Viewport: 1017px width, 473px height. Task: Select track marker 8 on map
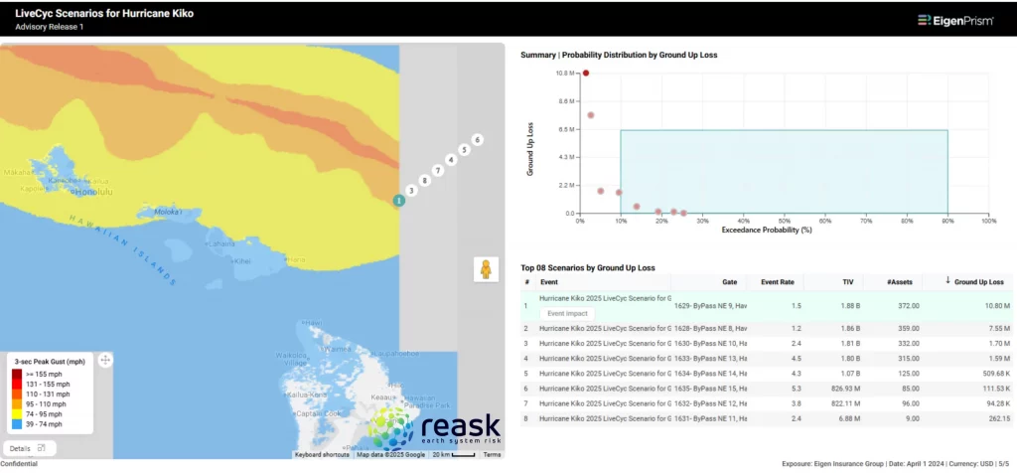[424, 181]
